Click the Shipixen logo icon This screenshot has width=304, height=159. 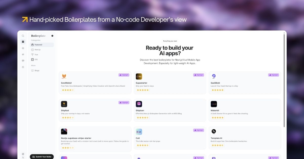pyautogui.click(x=139, y=104)
